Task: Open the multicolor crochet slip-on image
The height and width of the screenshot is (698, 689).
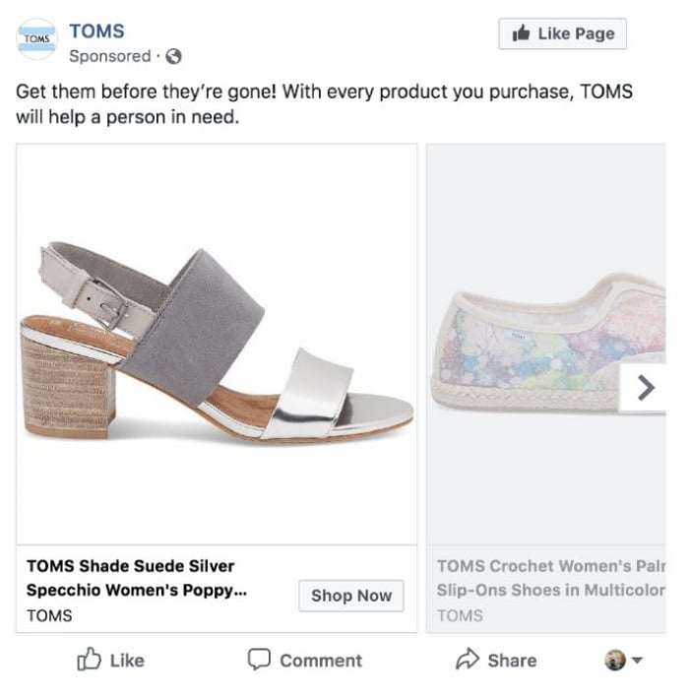Action: pos(546,345)
